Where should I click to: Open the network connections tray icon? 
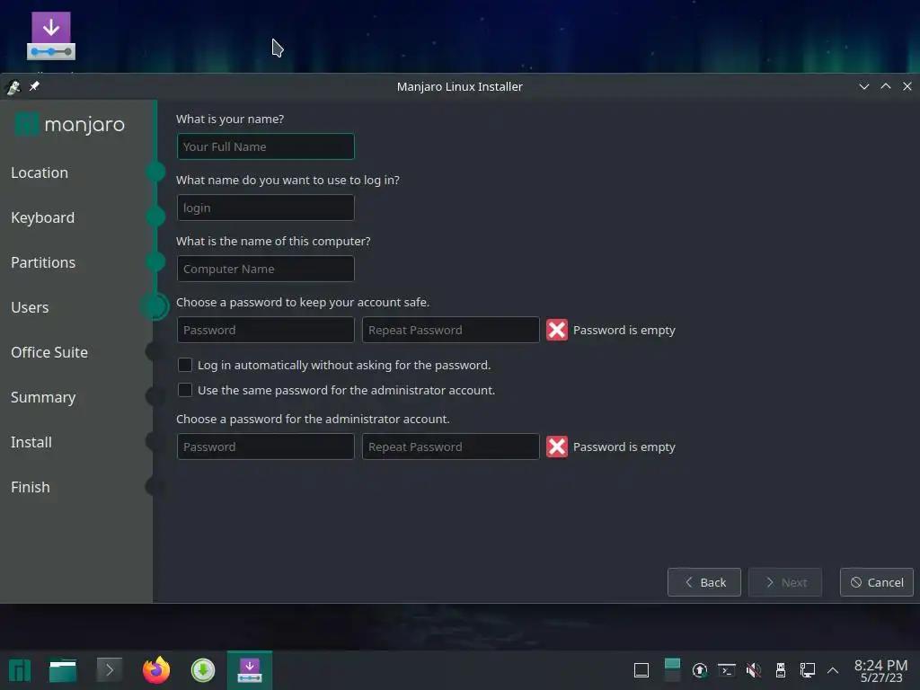808,670
